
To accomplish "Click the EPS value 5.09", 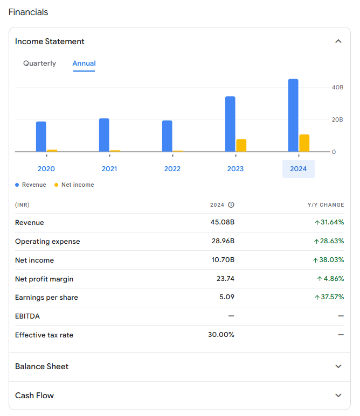I will (227, 297).
